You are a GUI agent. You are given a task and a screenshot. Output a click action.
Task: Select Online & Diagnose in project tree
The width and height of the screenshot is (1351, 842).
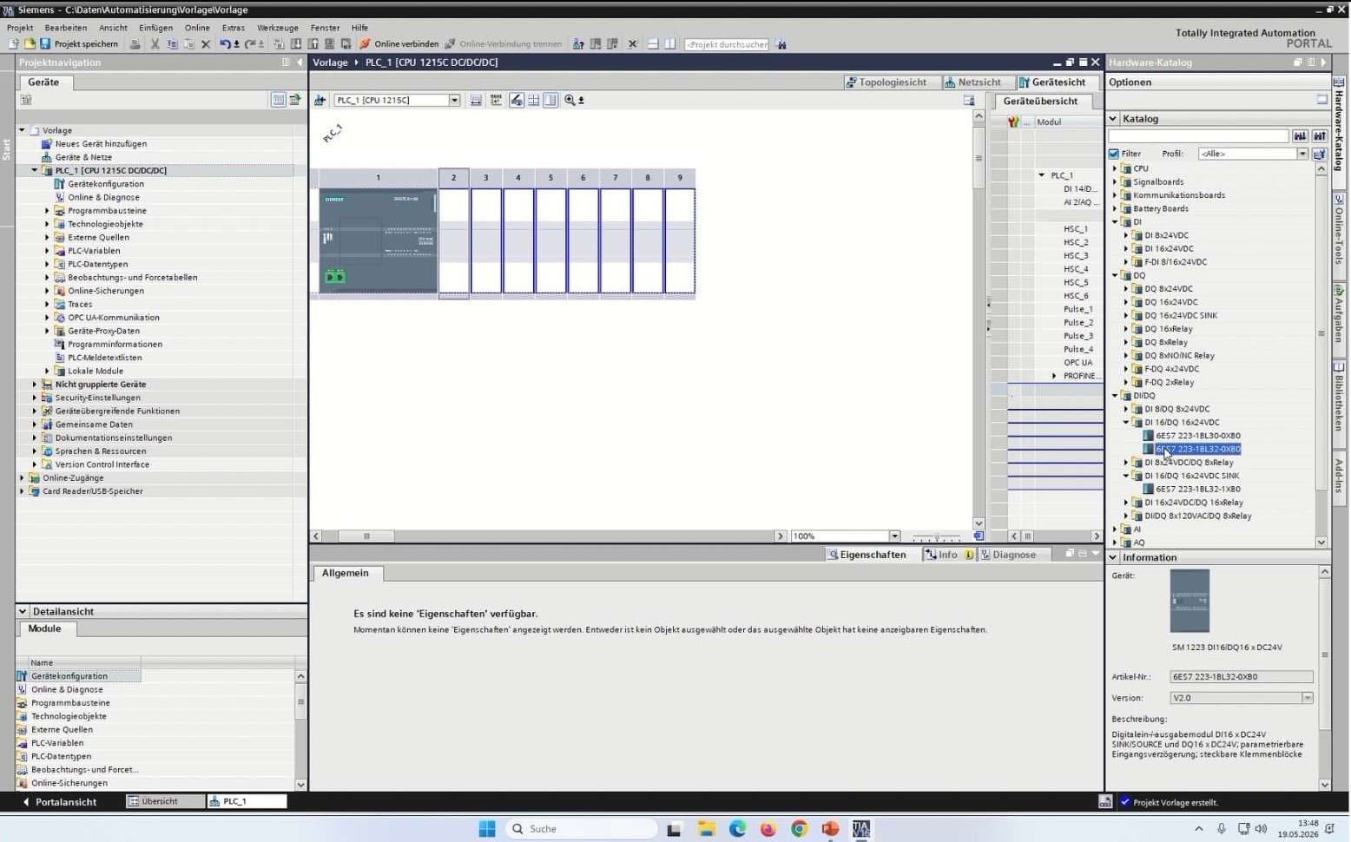point(103,197)
